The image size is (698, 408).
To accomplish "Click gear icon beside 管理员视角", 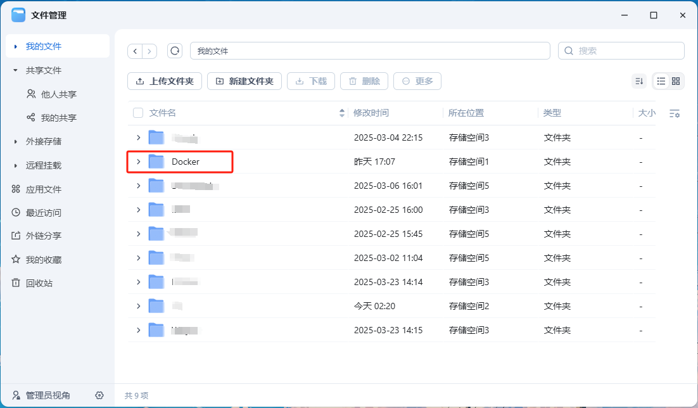I will click(x=99, y=395).
